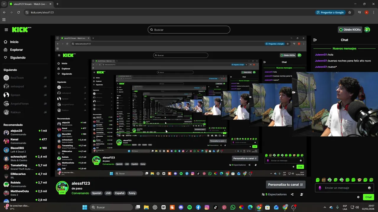The width and height of the screenshot is (378, 212).
Task: Click the brown angry face emote
Action: point(324,180)
